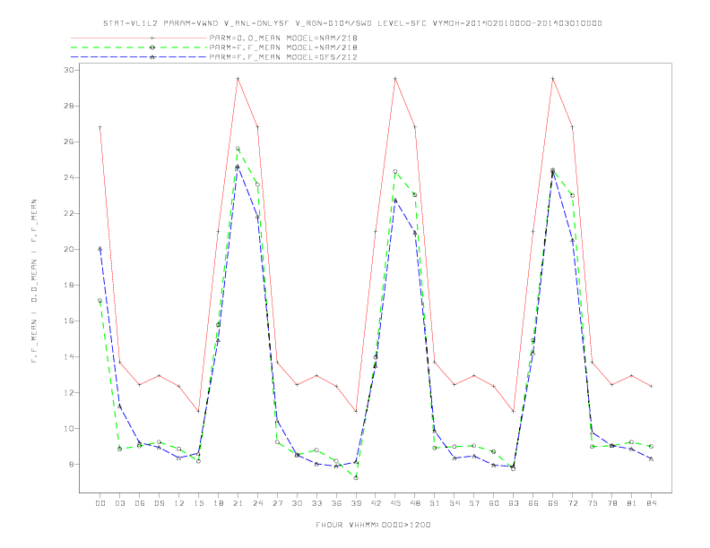Click y-axis tick label 28
The width and height of the screenshot is (710, 548).
point(69,106)
